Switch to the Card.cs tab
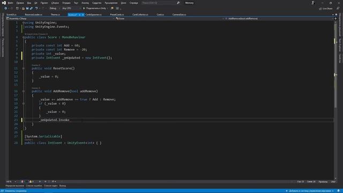This screenshot has height=193, width=343. point(160,14)
